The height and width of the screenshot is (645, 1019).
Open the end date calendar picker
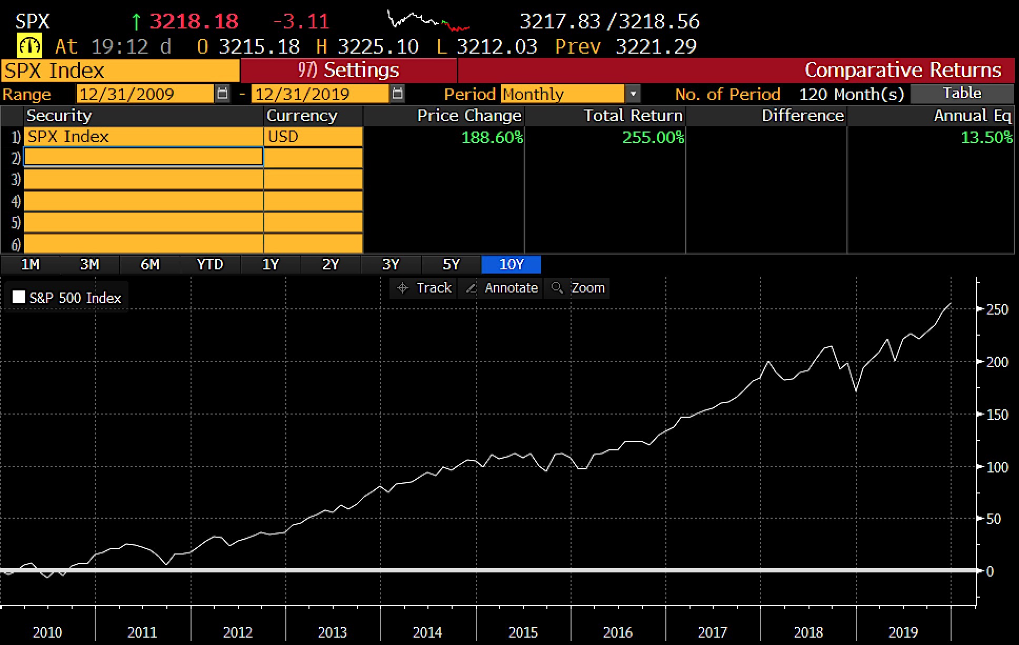[x=398, y=94]
